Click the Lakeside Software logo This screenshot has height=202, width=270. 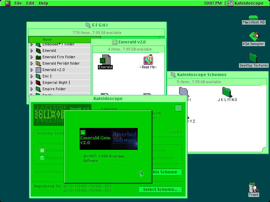coord(49,115)
